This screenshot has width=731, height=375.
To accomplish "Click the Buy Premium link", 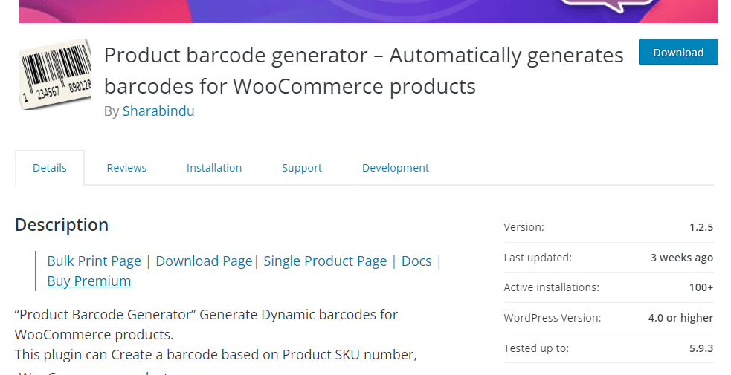I will pos(89,281).
